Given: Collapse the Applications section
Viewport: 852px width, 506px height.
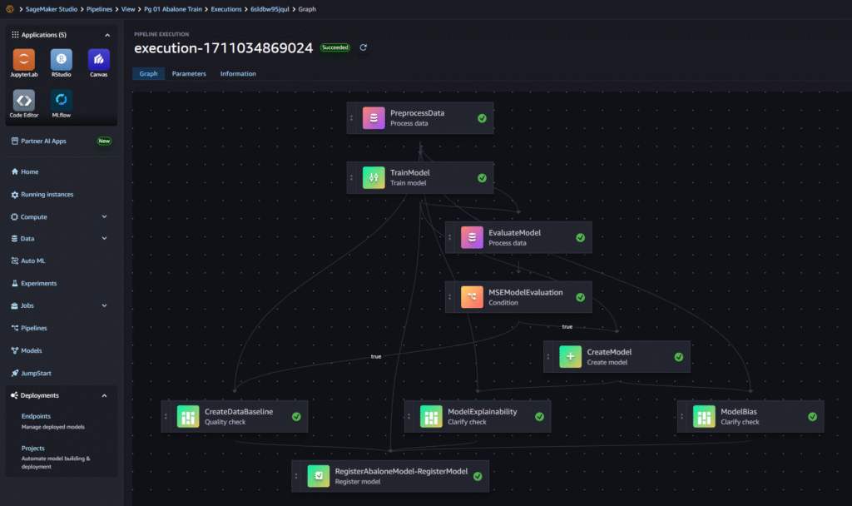Looking at the screenshot, I should pos(106,35).
